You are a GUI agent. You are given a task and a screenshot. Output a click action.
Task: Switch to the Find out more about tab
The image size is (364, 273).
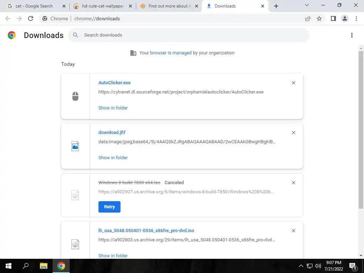click(x=170, y=6)
